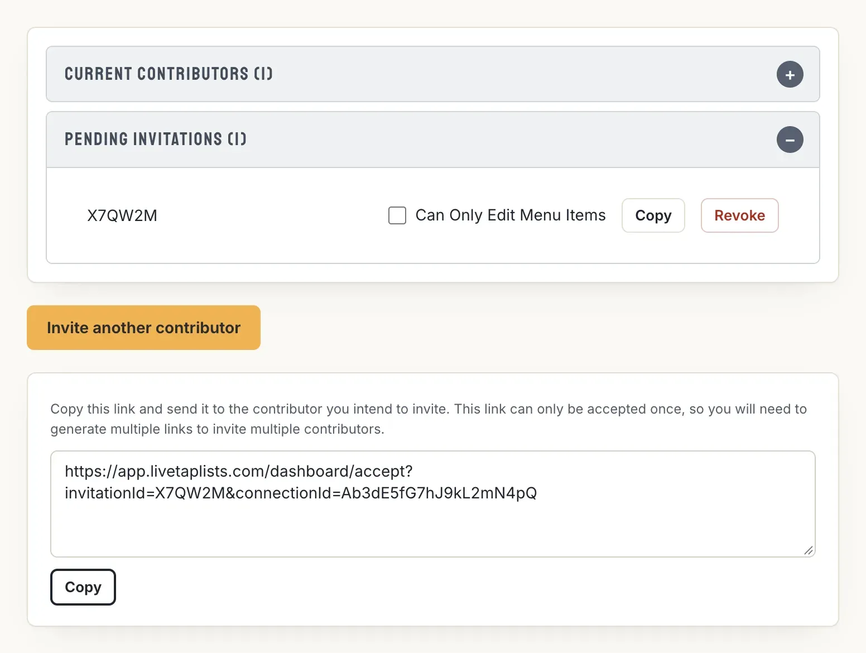This screenshot has height=653, width=866.
Task: Click the Copy button below the link box
Action: click(83, 587)
